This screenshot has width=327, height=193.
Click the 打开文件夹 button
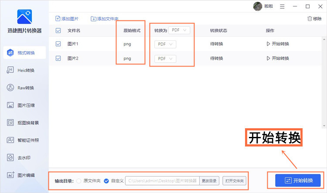tap(235, 181)
